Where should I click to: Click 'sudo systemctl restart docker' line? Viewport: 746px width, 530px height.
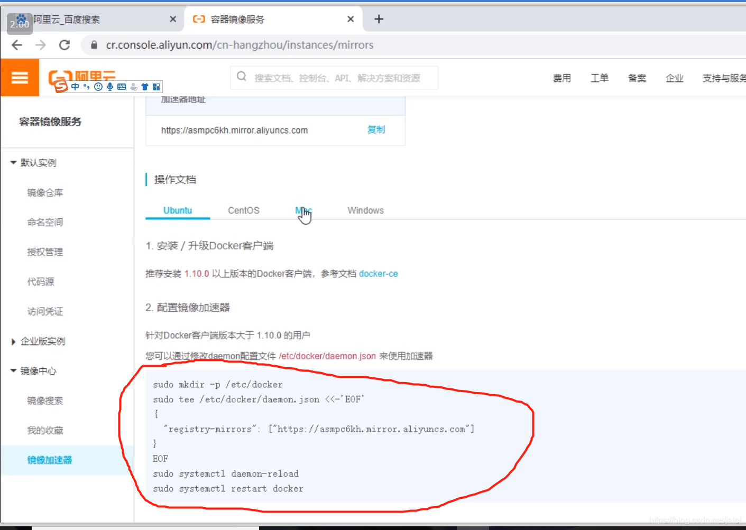pos(228,488)
